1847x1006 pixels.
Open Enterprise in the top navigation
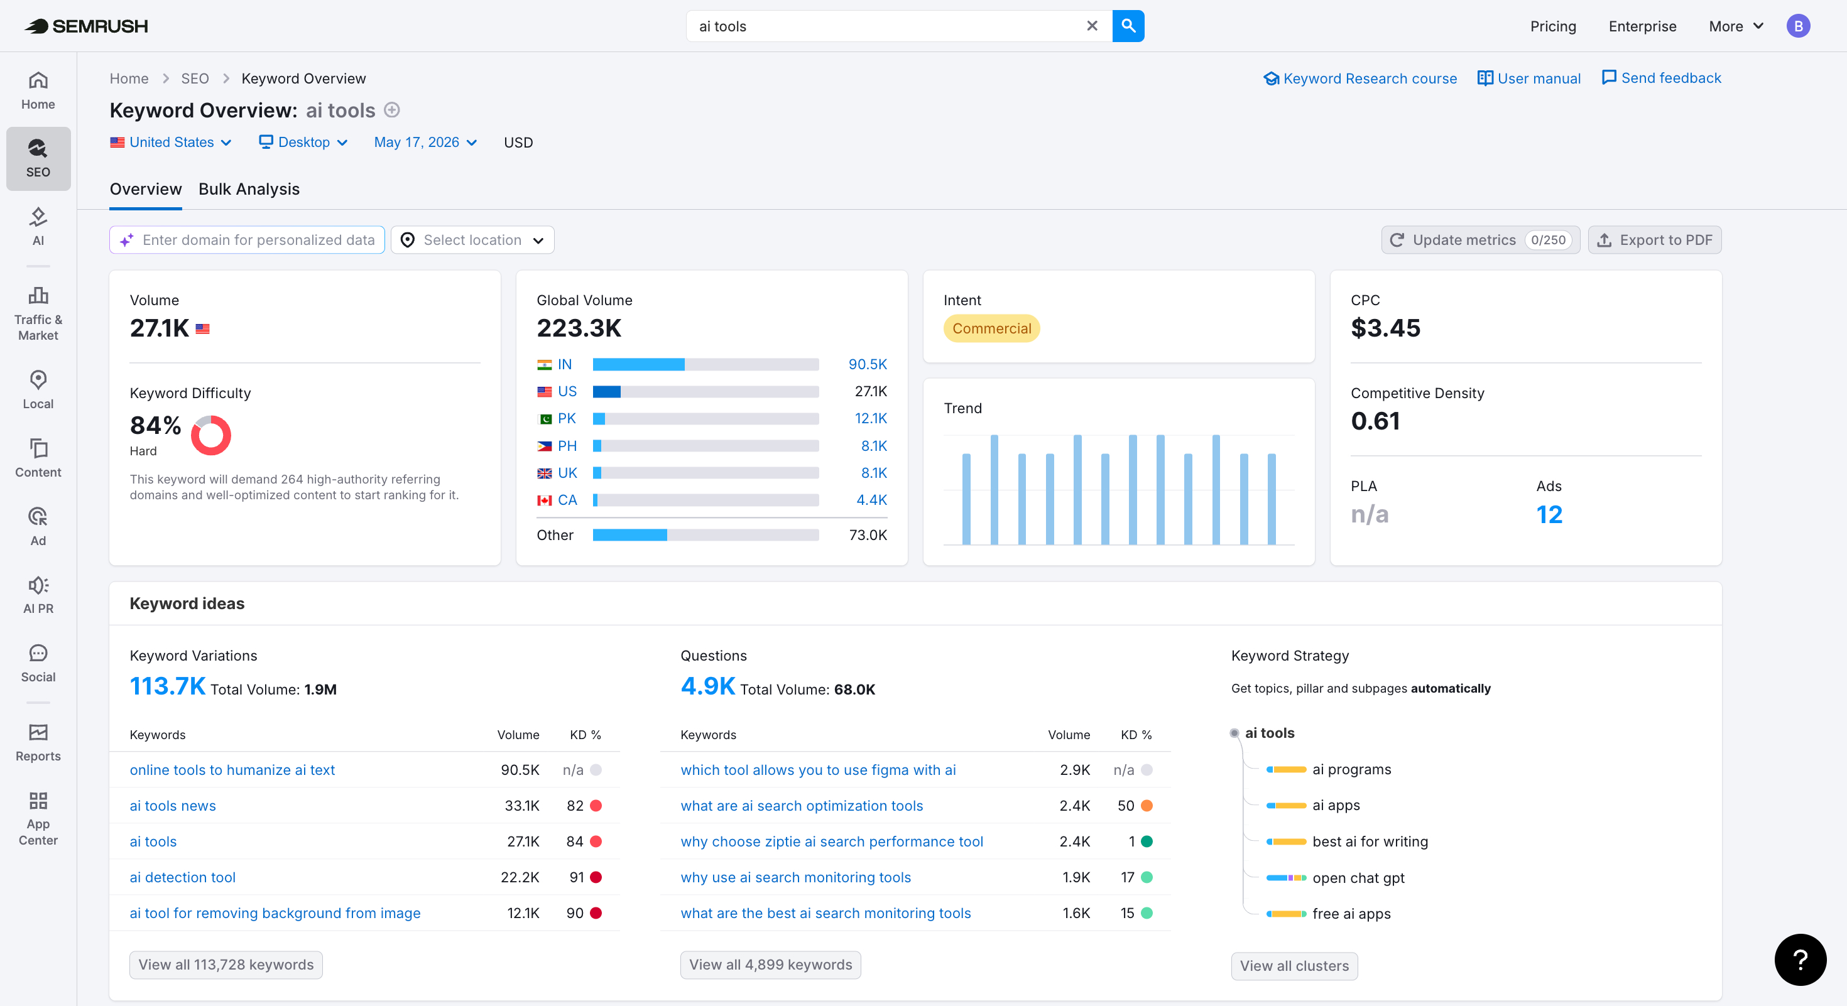click(1642, 26)
